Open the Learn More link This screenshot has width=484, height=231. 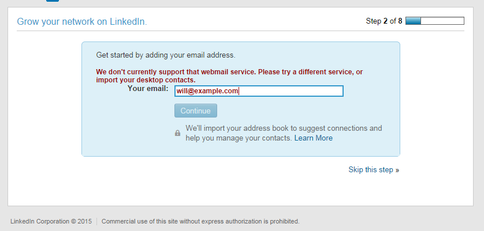click(x=313, y=138)
